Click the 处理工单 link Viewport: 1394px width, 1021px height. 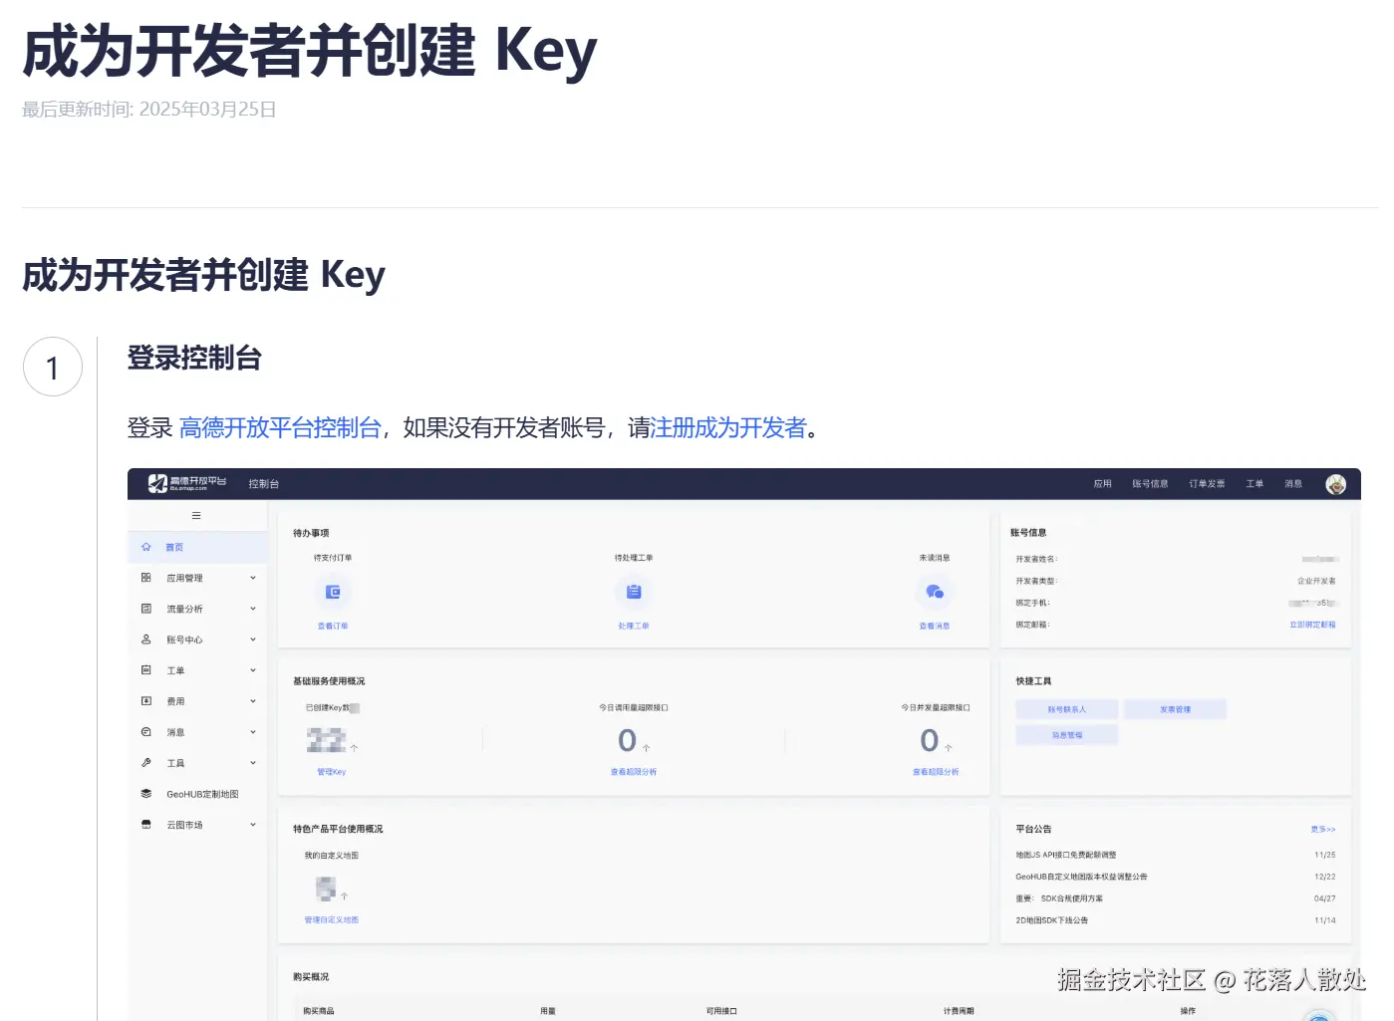pyautogui.click(x=634, y=627)
